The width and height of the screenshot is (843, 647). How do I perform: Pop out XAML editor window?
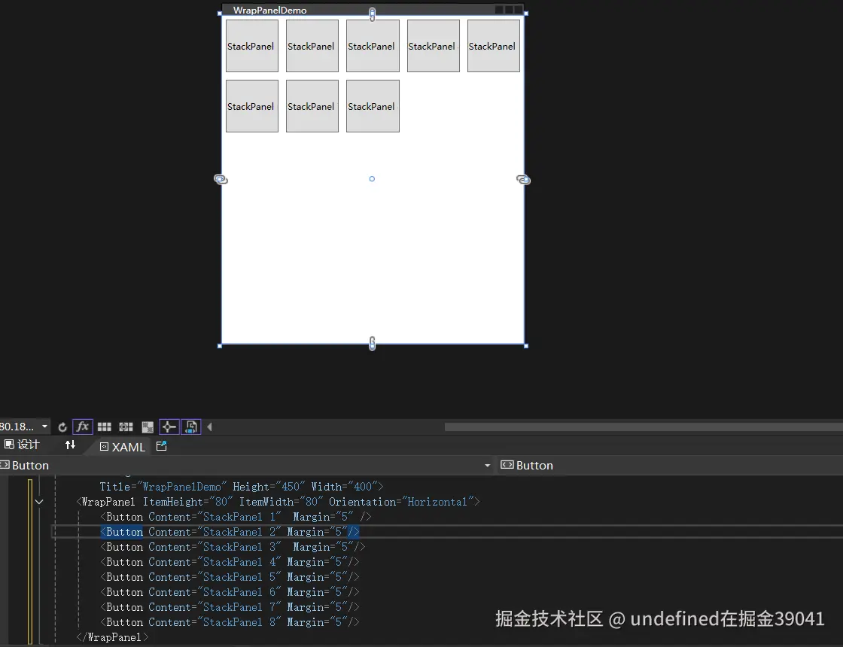point(161,446)
